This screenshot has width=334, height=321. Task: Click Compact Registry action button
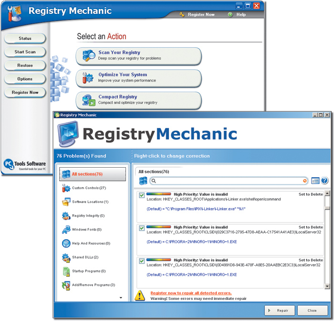click(x=139, y=100)
